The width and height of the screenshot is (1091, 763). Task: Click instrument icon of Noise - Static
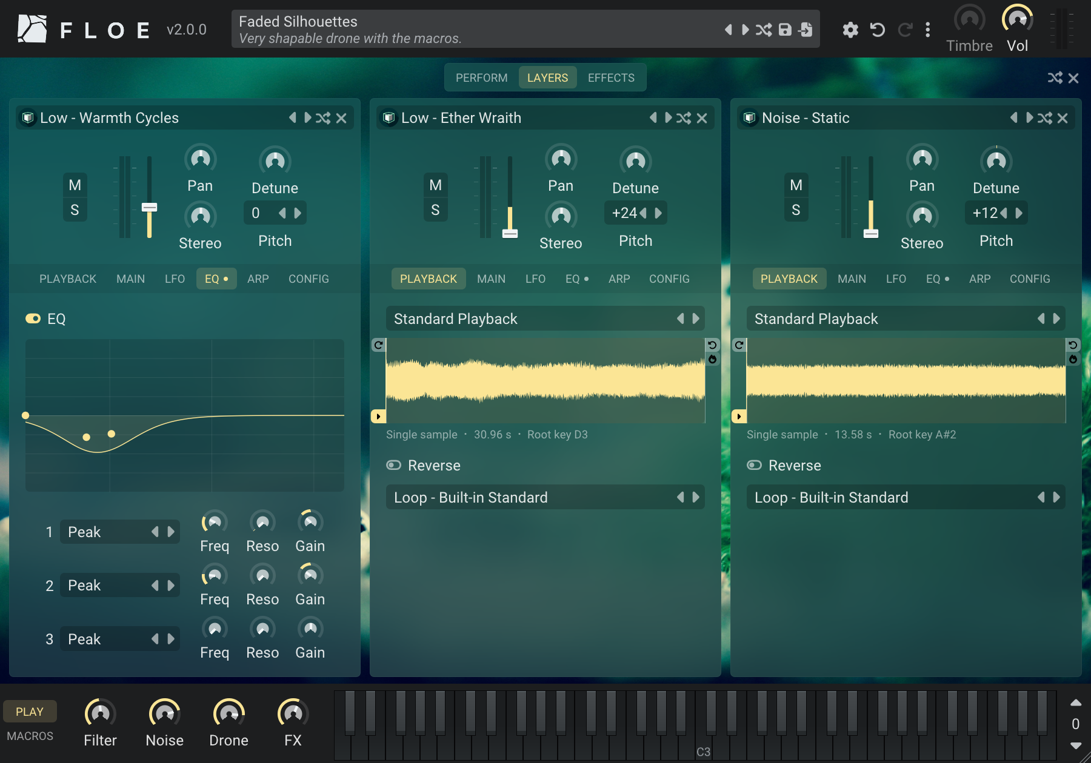pos(750,117)
